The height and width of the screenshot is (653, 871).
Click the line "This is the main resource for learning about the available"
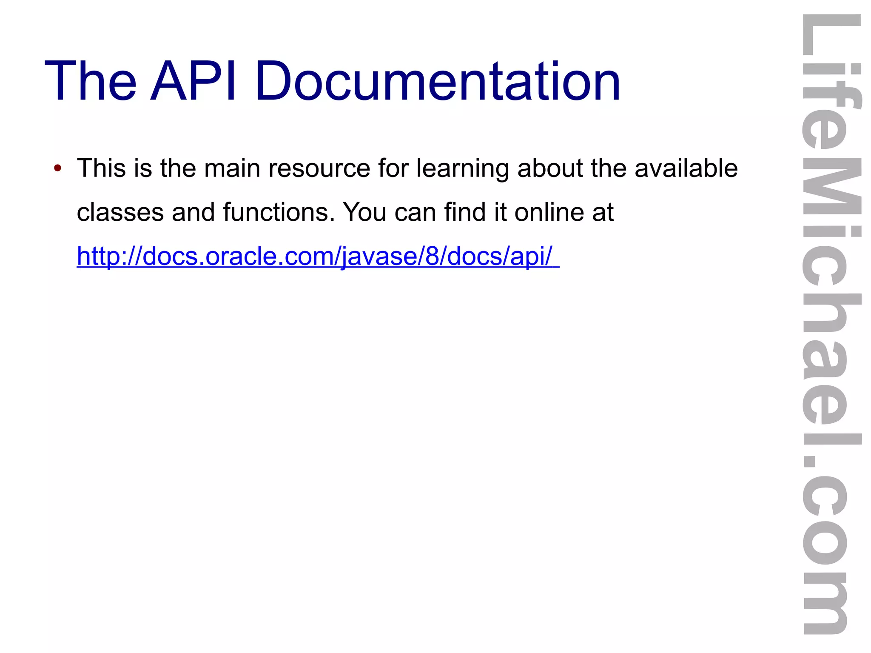click(407, 168)
